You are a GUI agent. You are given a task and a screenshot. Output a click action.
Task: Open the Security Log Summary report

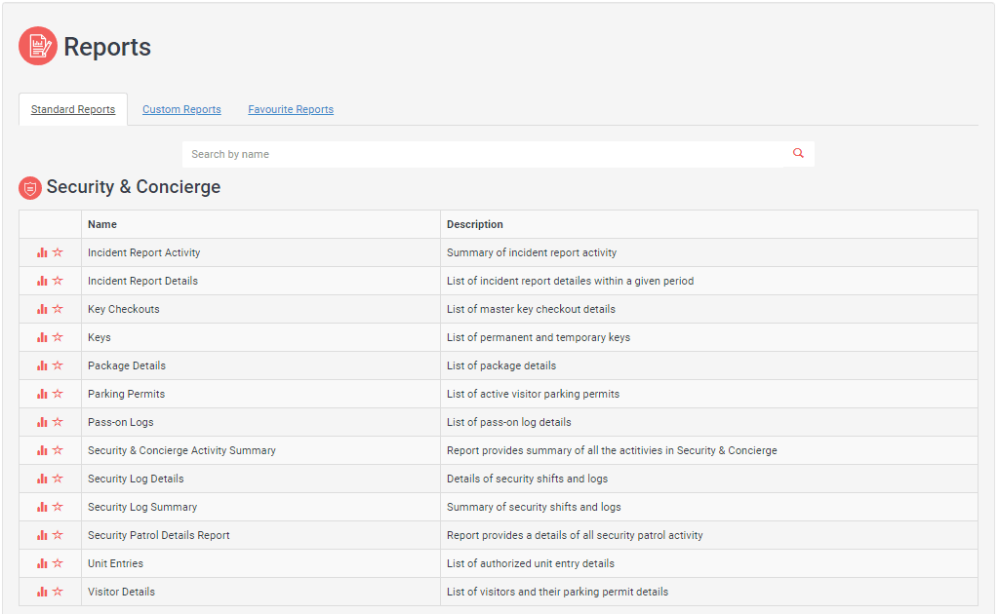(142, 507)
